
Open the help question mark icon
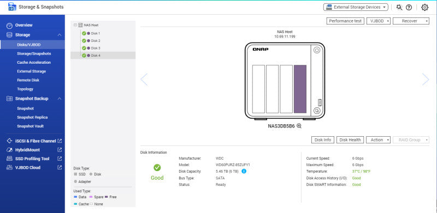pos(409,7)
